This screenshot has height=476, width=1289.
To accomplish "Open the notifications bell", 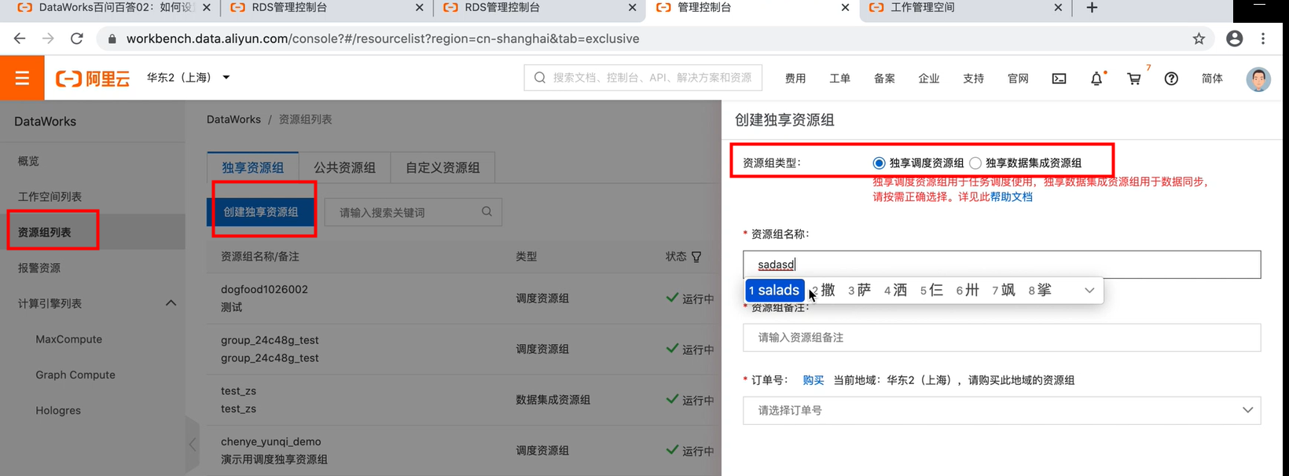I will pyautogui.click(x=1096, y=79).
